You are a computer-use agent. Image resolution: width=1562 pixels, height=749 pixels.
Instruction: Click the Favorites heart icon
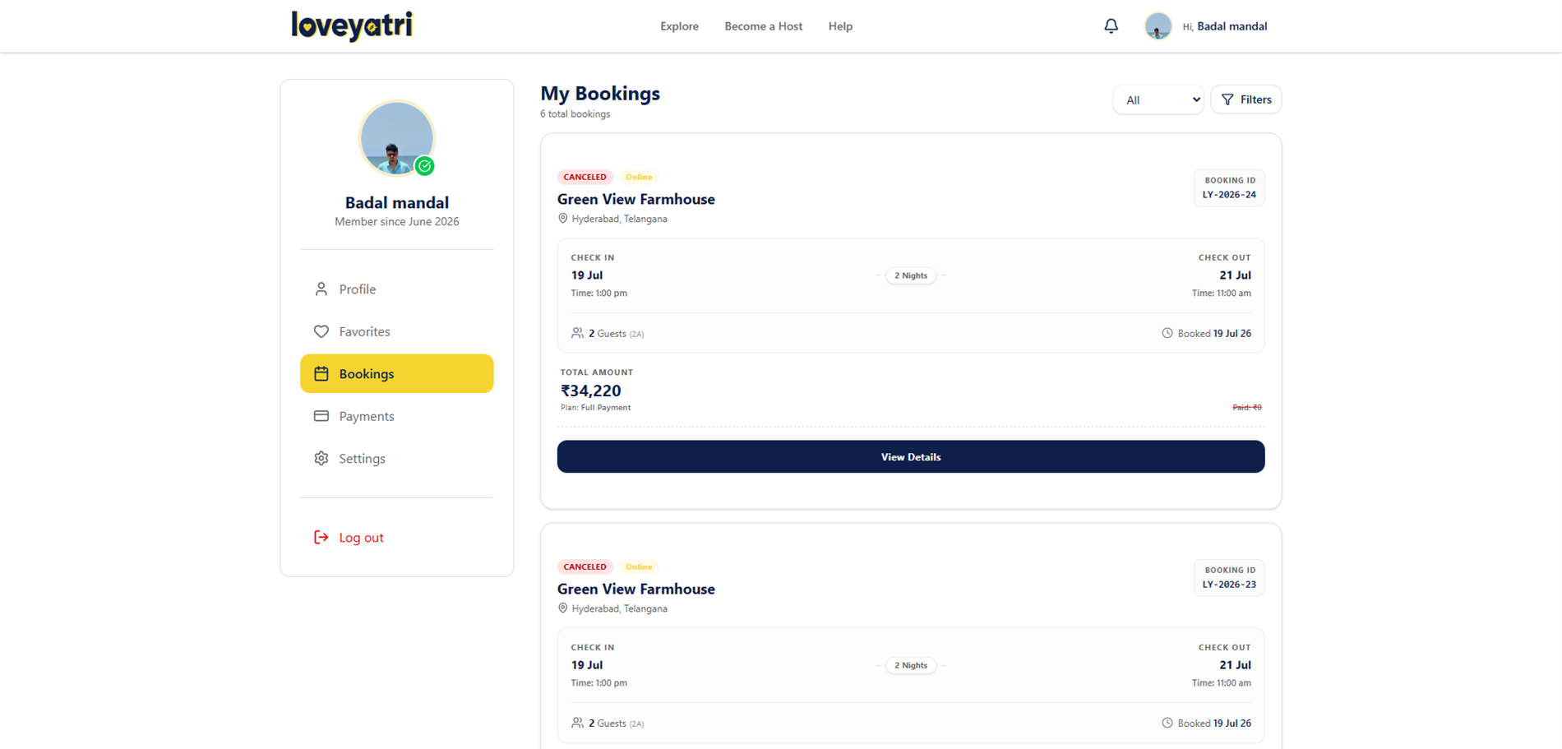(321, 331)
